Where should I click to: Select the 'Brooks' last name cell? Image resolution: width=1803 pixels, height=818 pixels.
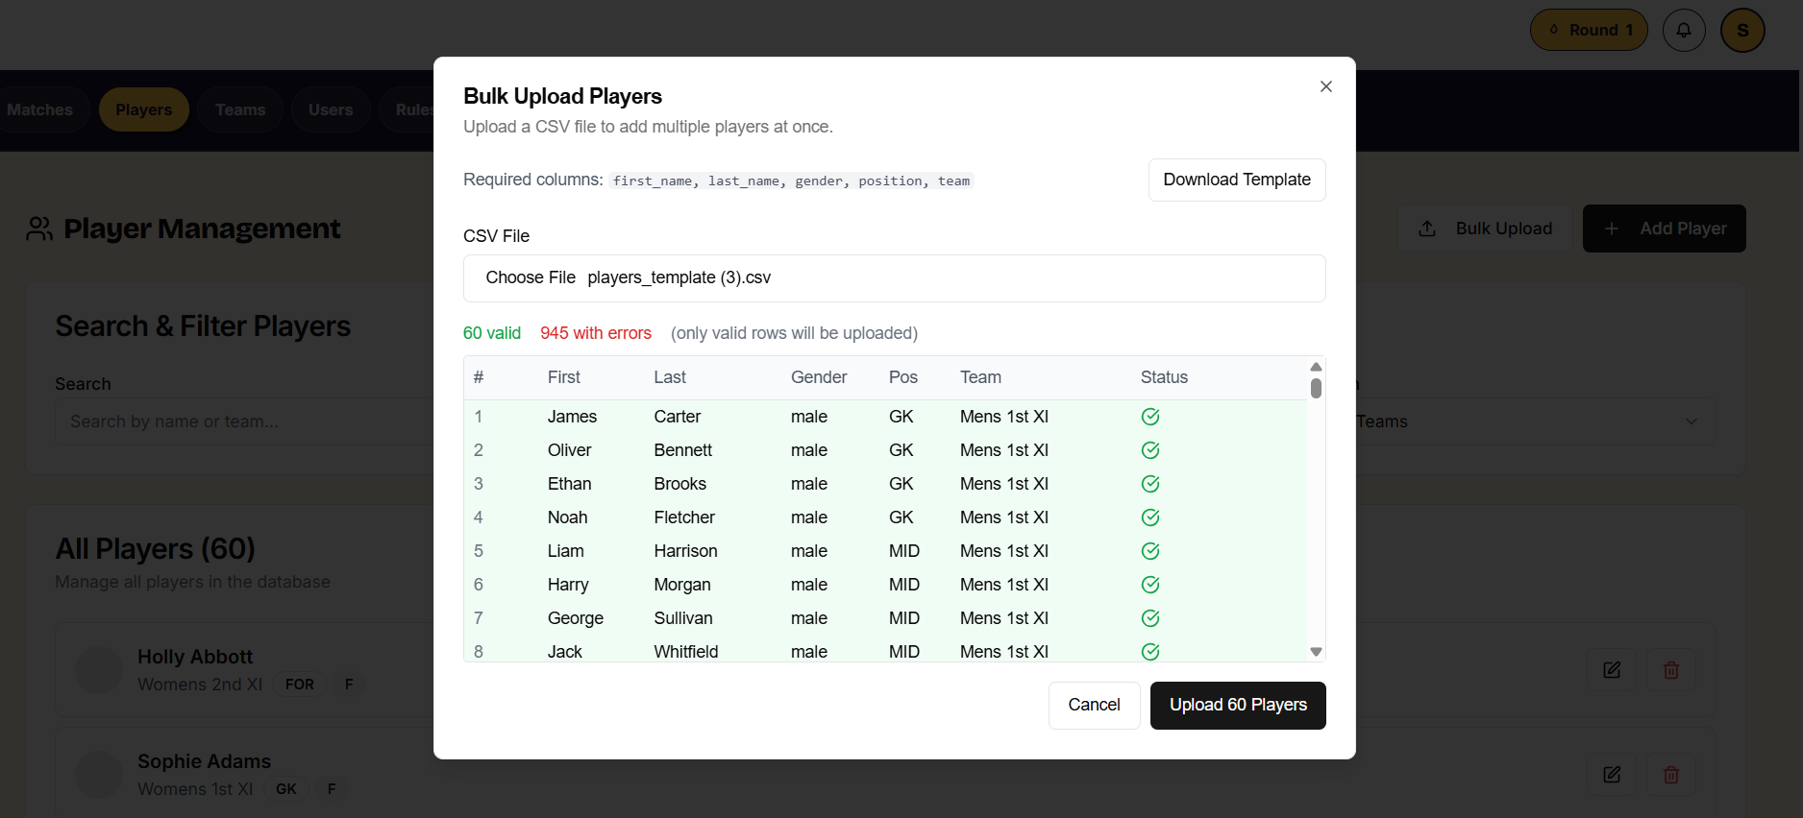tap(680, 484)
